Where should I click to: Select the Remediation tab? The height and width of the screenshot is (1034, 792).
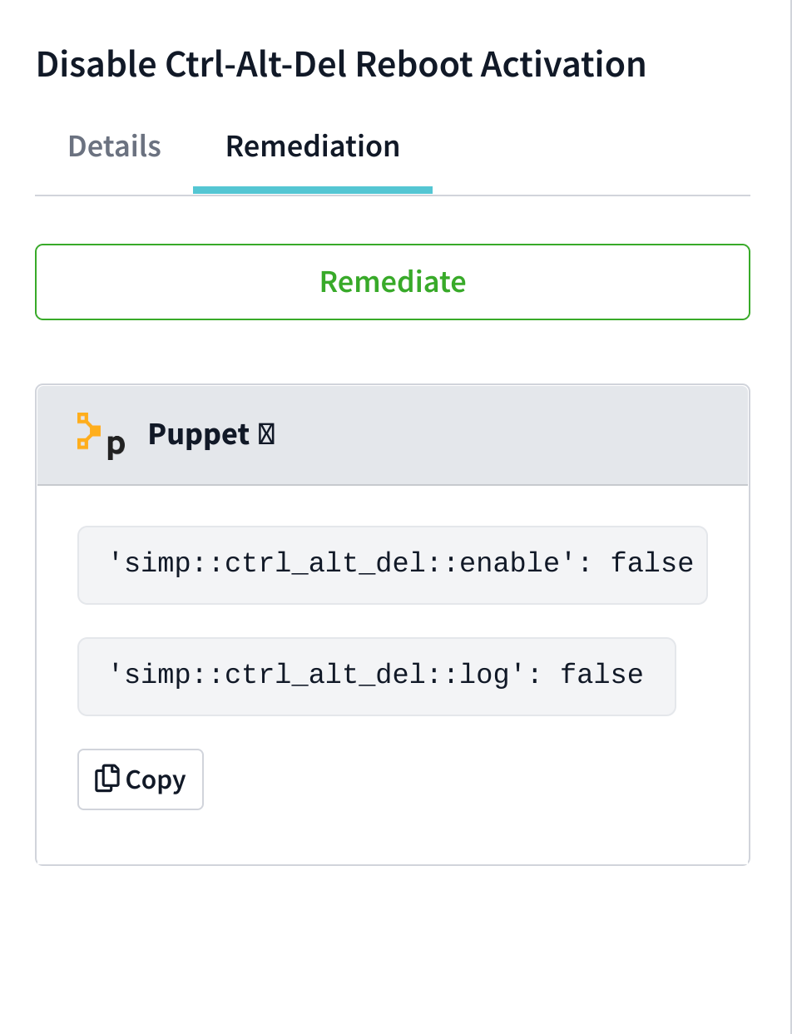(x=313, y=146)
